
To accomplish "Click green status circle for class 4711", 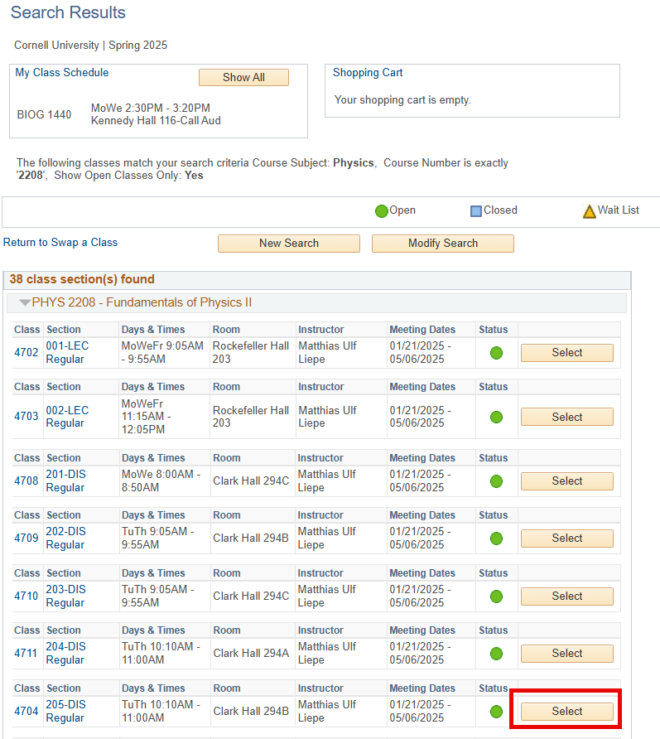I will (x=497, y=654).
